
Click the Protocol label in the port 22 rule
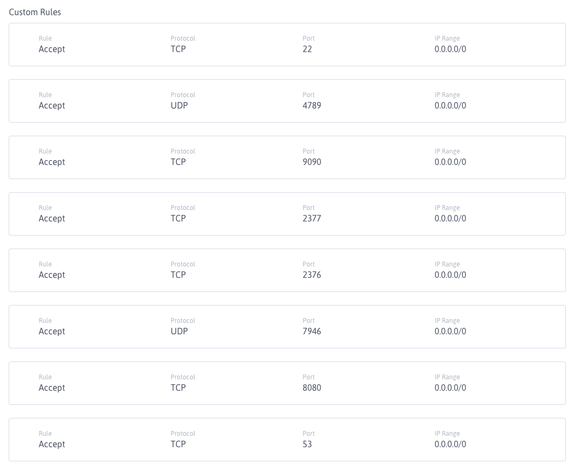pyautogui.click(x=183, y=39)
